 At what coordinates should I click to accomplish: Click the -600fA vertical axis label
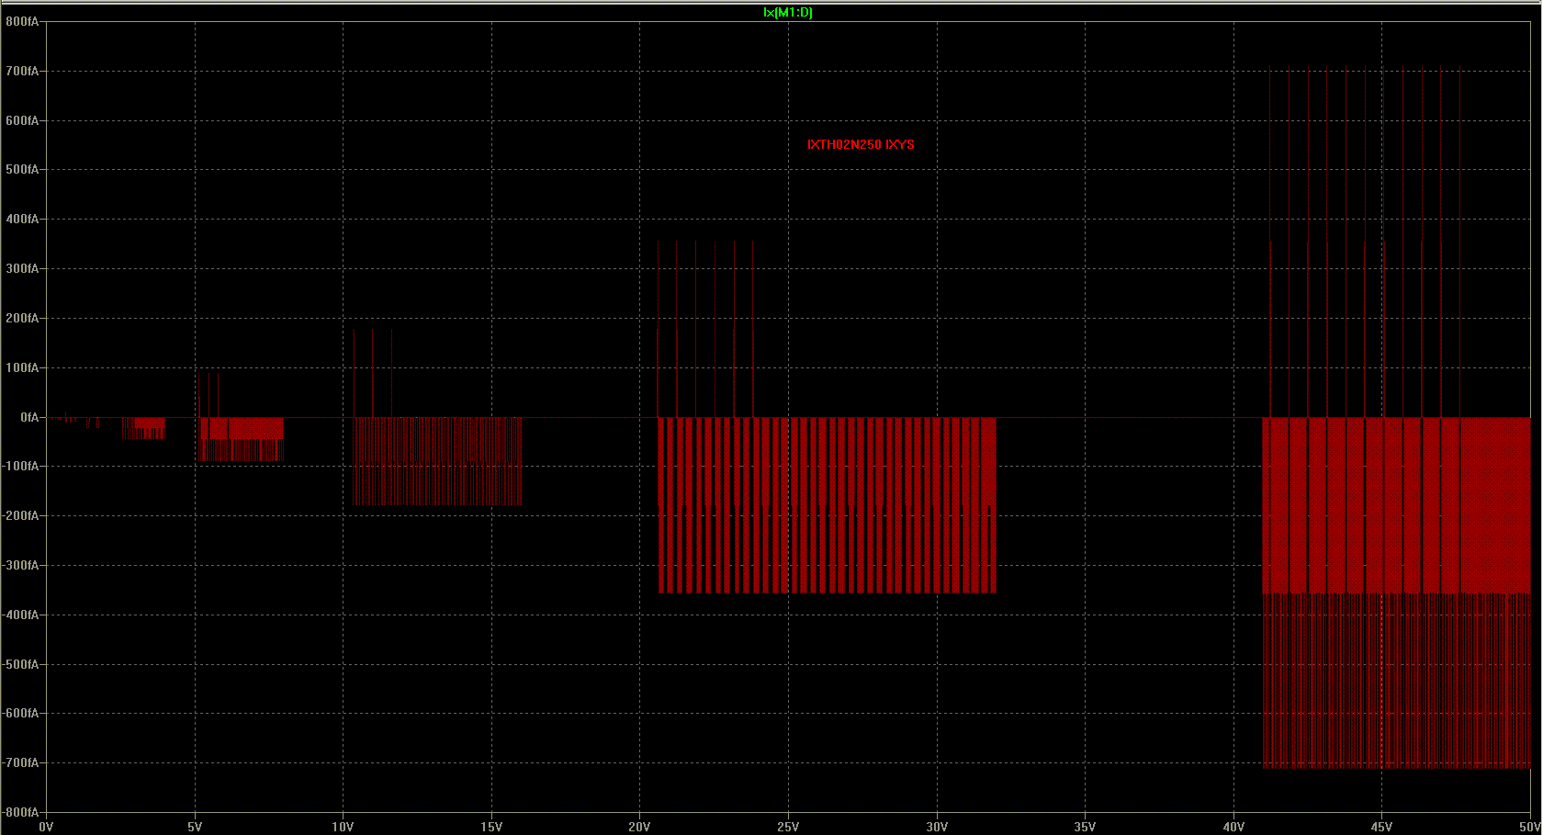click(20, 714)
